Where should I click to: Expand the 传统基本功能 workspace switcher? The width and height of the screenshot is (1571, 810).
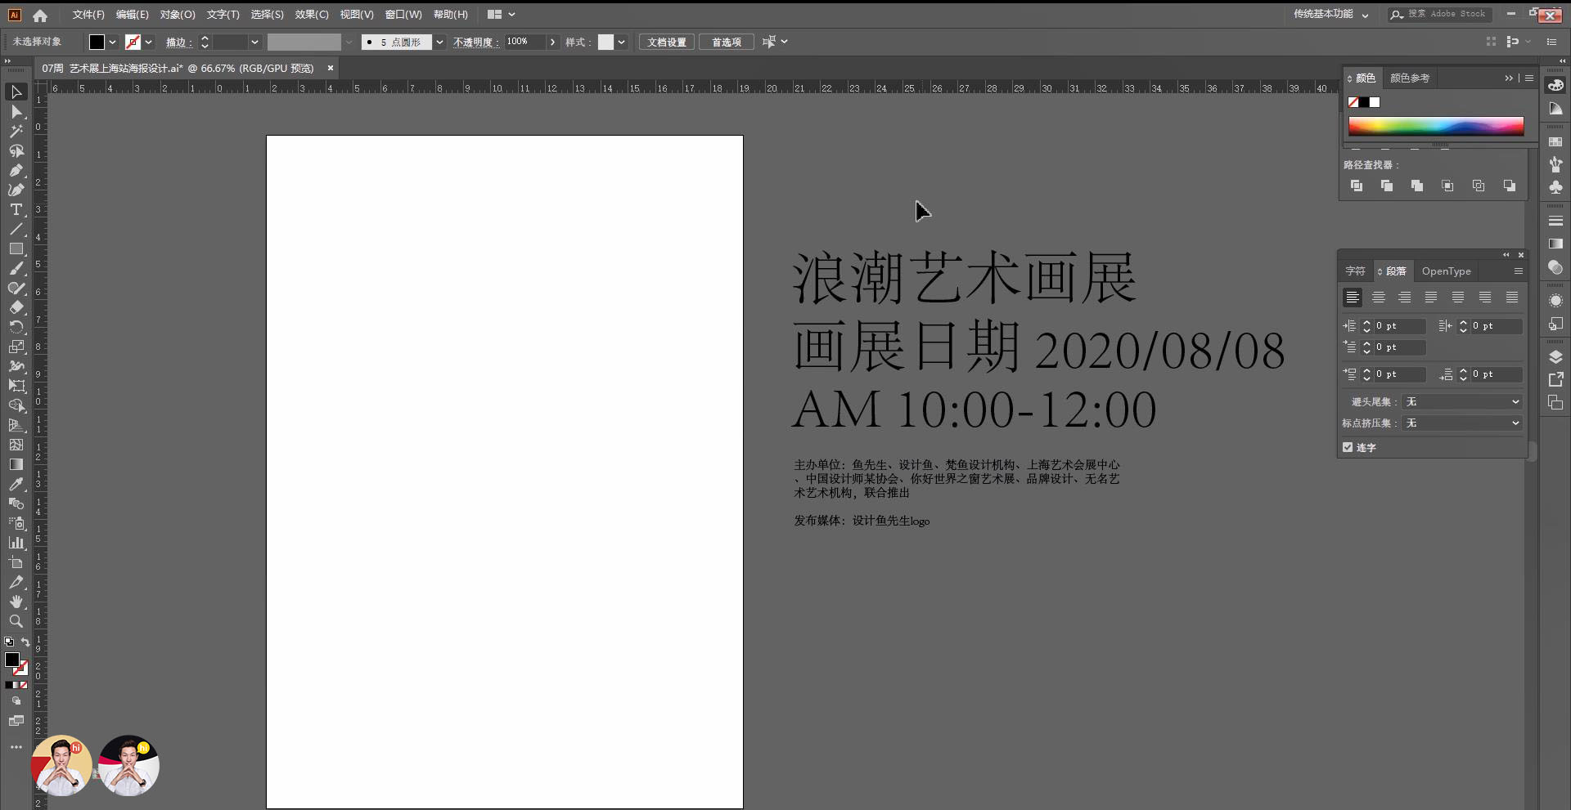[1330, 14]
